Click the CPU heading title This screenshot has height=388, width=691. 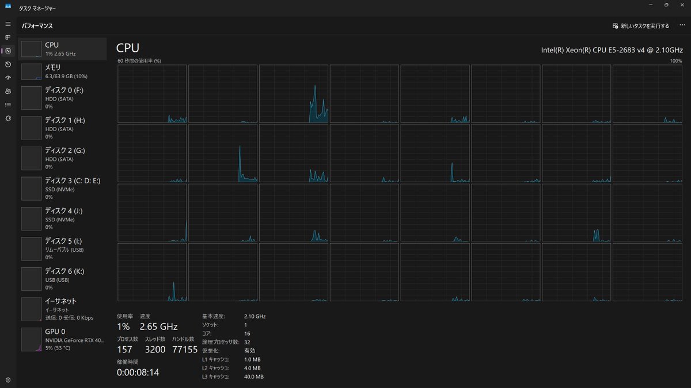[x=128, y=48]
